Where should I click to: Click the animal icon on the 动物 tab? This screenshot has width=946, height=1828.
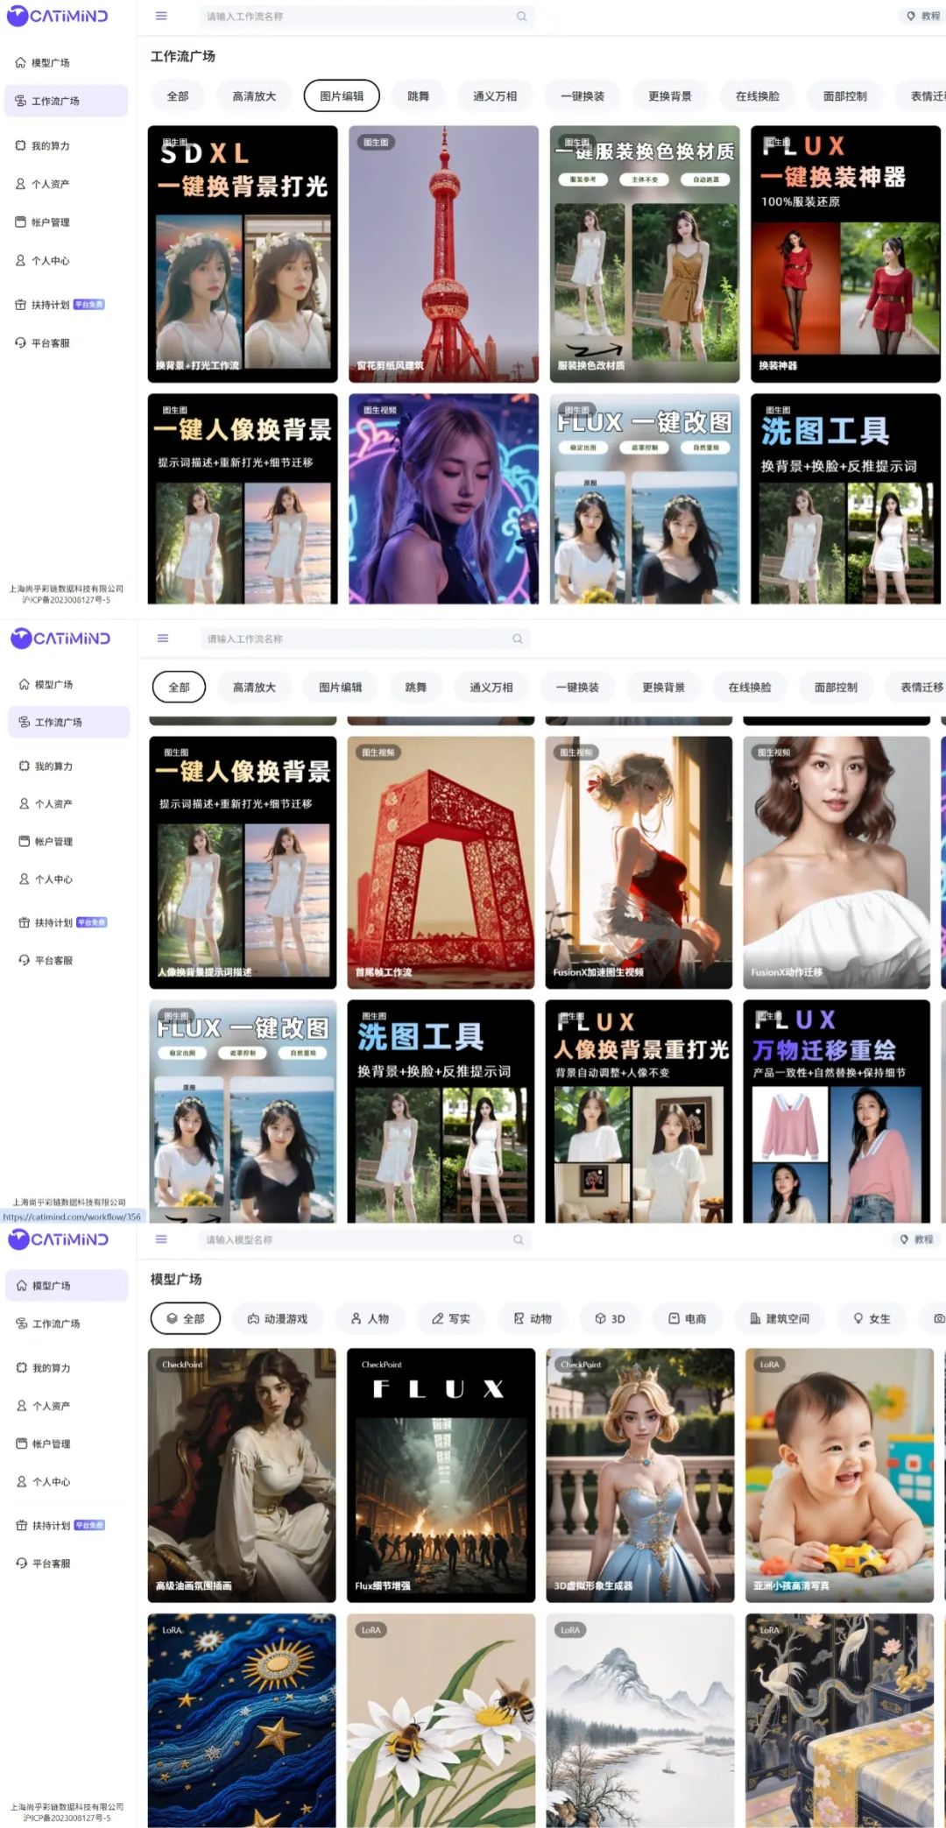point(519,1318)
